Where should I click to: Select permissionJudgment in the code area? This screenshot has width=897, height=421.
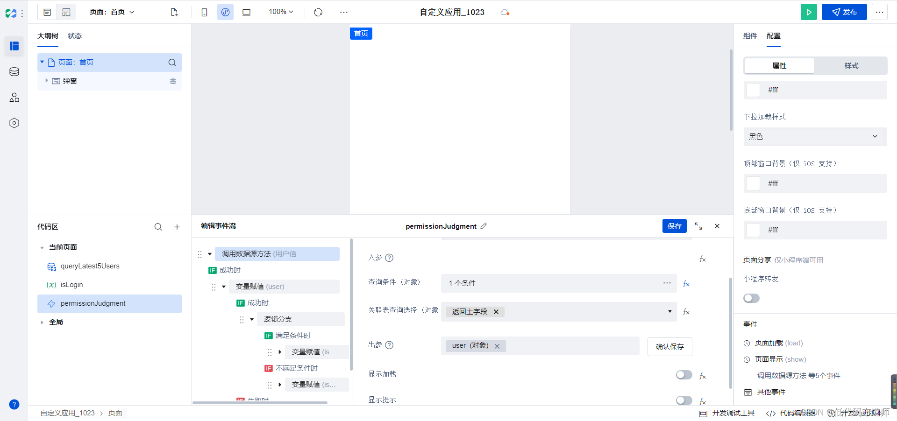pyautogui.click(x=109, y=304)
